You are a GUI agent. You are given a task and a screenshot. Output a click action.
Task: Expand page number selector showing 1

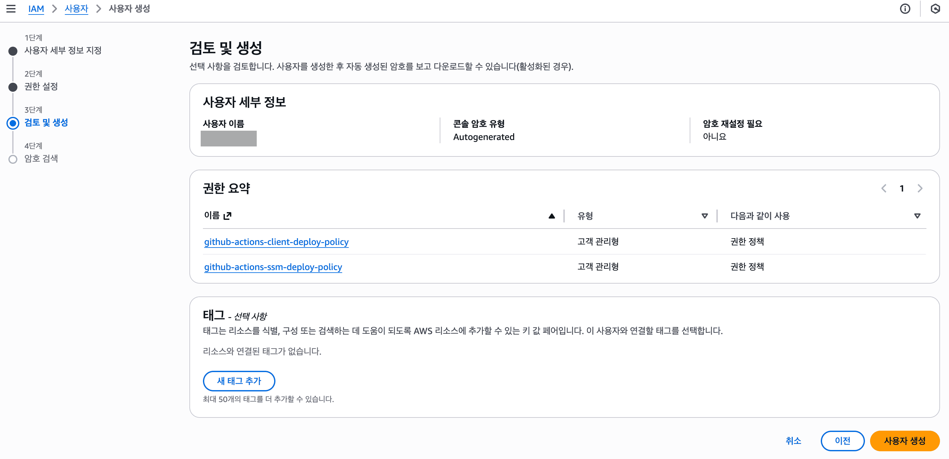click(x=902, y=188)
